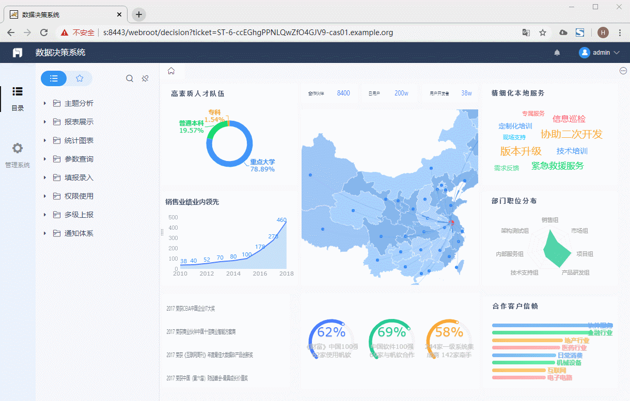Open the browser profile H avatar
This screenshot has width=630, height=401.
click(603, 33)
